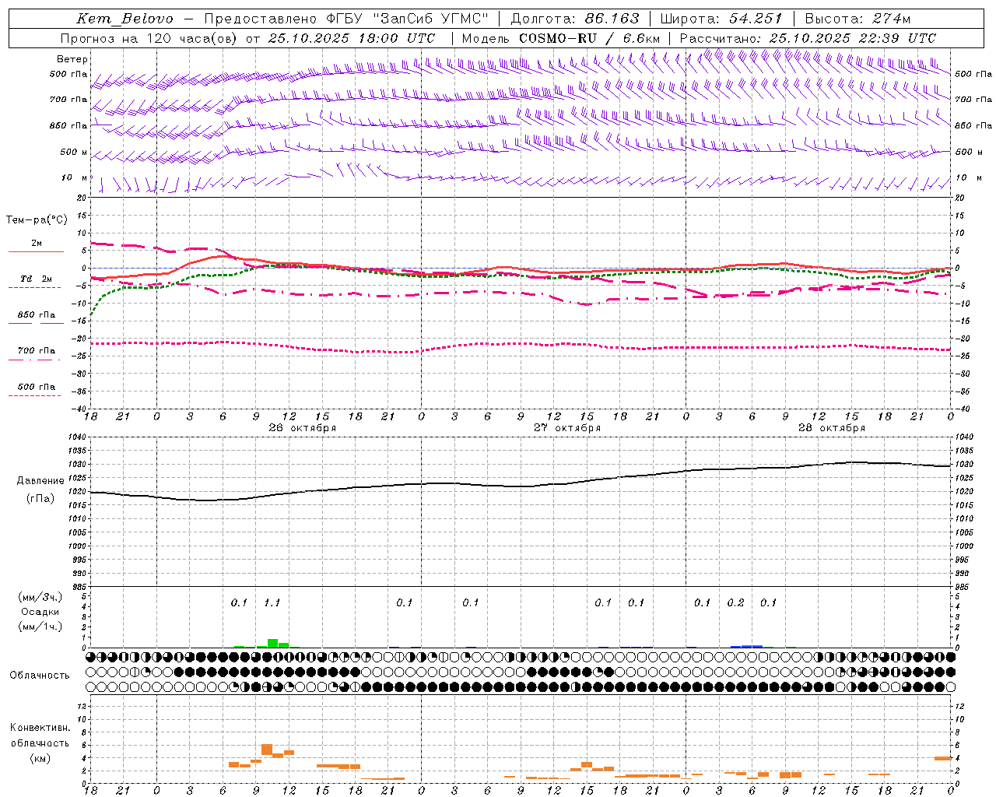
Task: Click the Облачность cloud cover label
Action: (x=40, y=676)
